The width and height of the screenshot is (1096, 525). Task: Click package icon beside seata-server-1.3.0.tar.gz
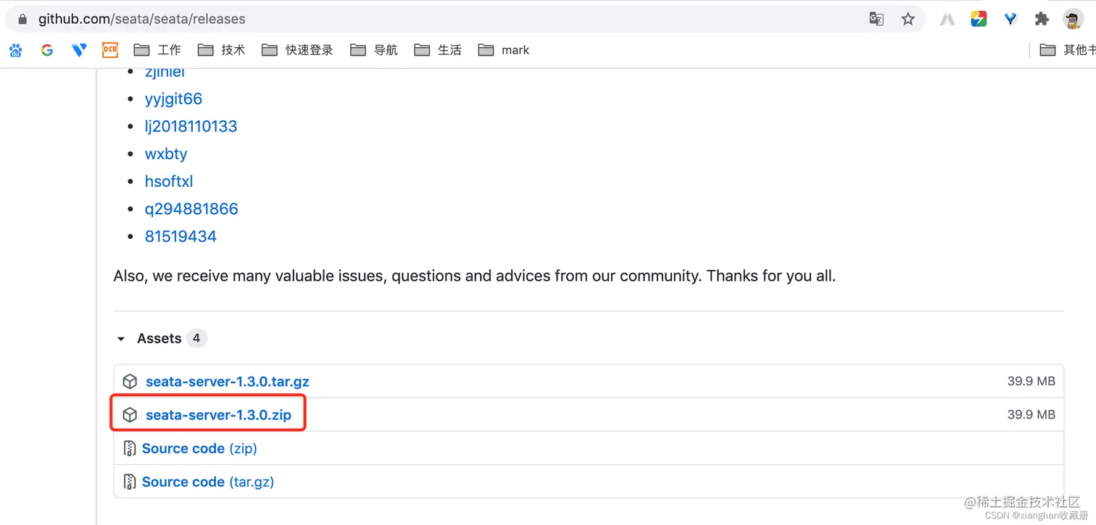[x=130, y=382]
